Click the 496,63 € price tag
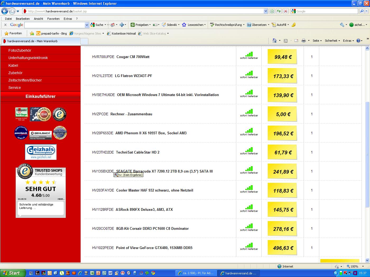370x277 pixels. coord(282,248)
